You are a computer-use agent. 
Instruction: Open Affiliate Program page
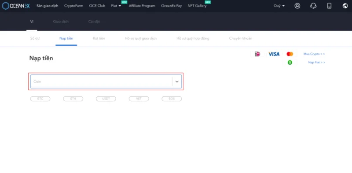tap(142, 6)
